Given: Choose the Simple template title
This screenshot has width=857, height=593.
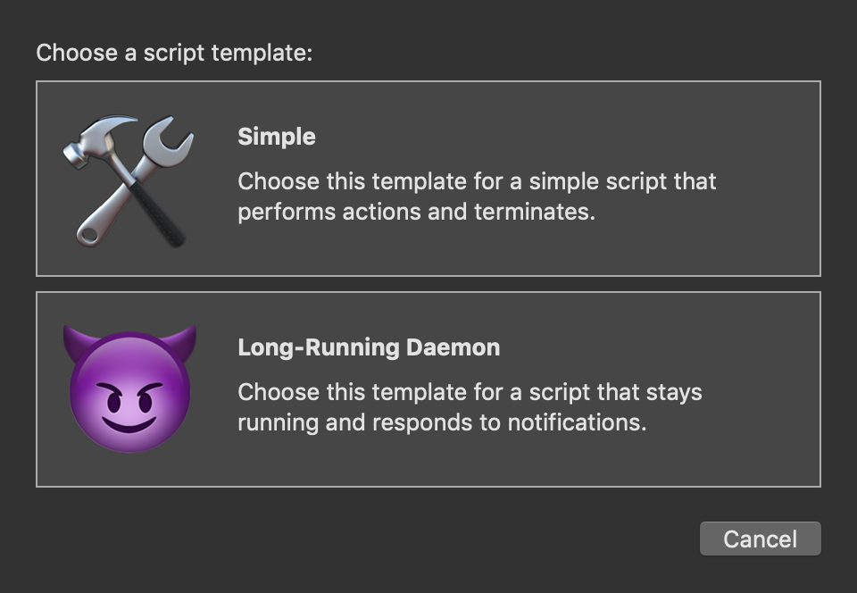Looking at the screenshot, I should click(277, 137).
